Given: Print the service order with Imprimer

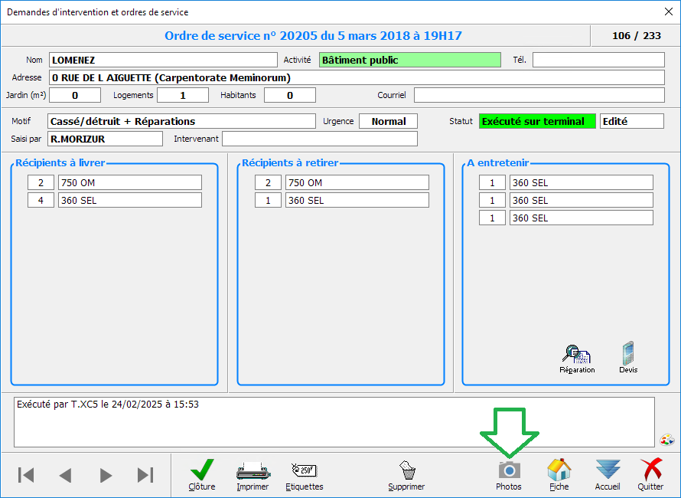Looking at the screenshot, I should click(x=253, y=473).
